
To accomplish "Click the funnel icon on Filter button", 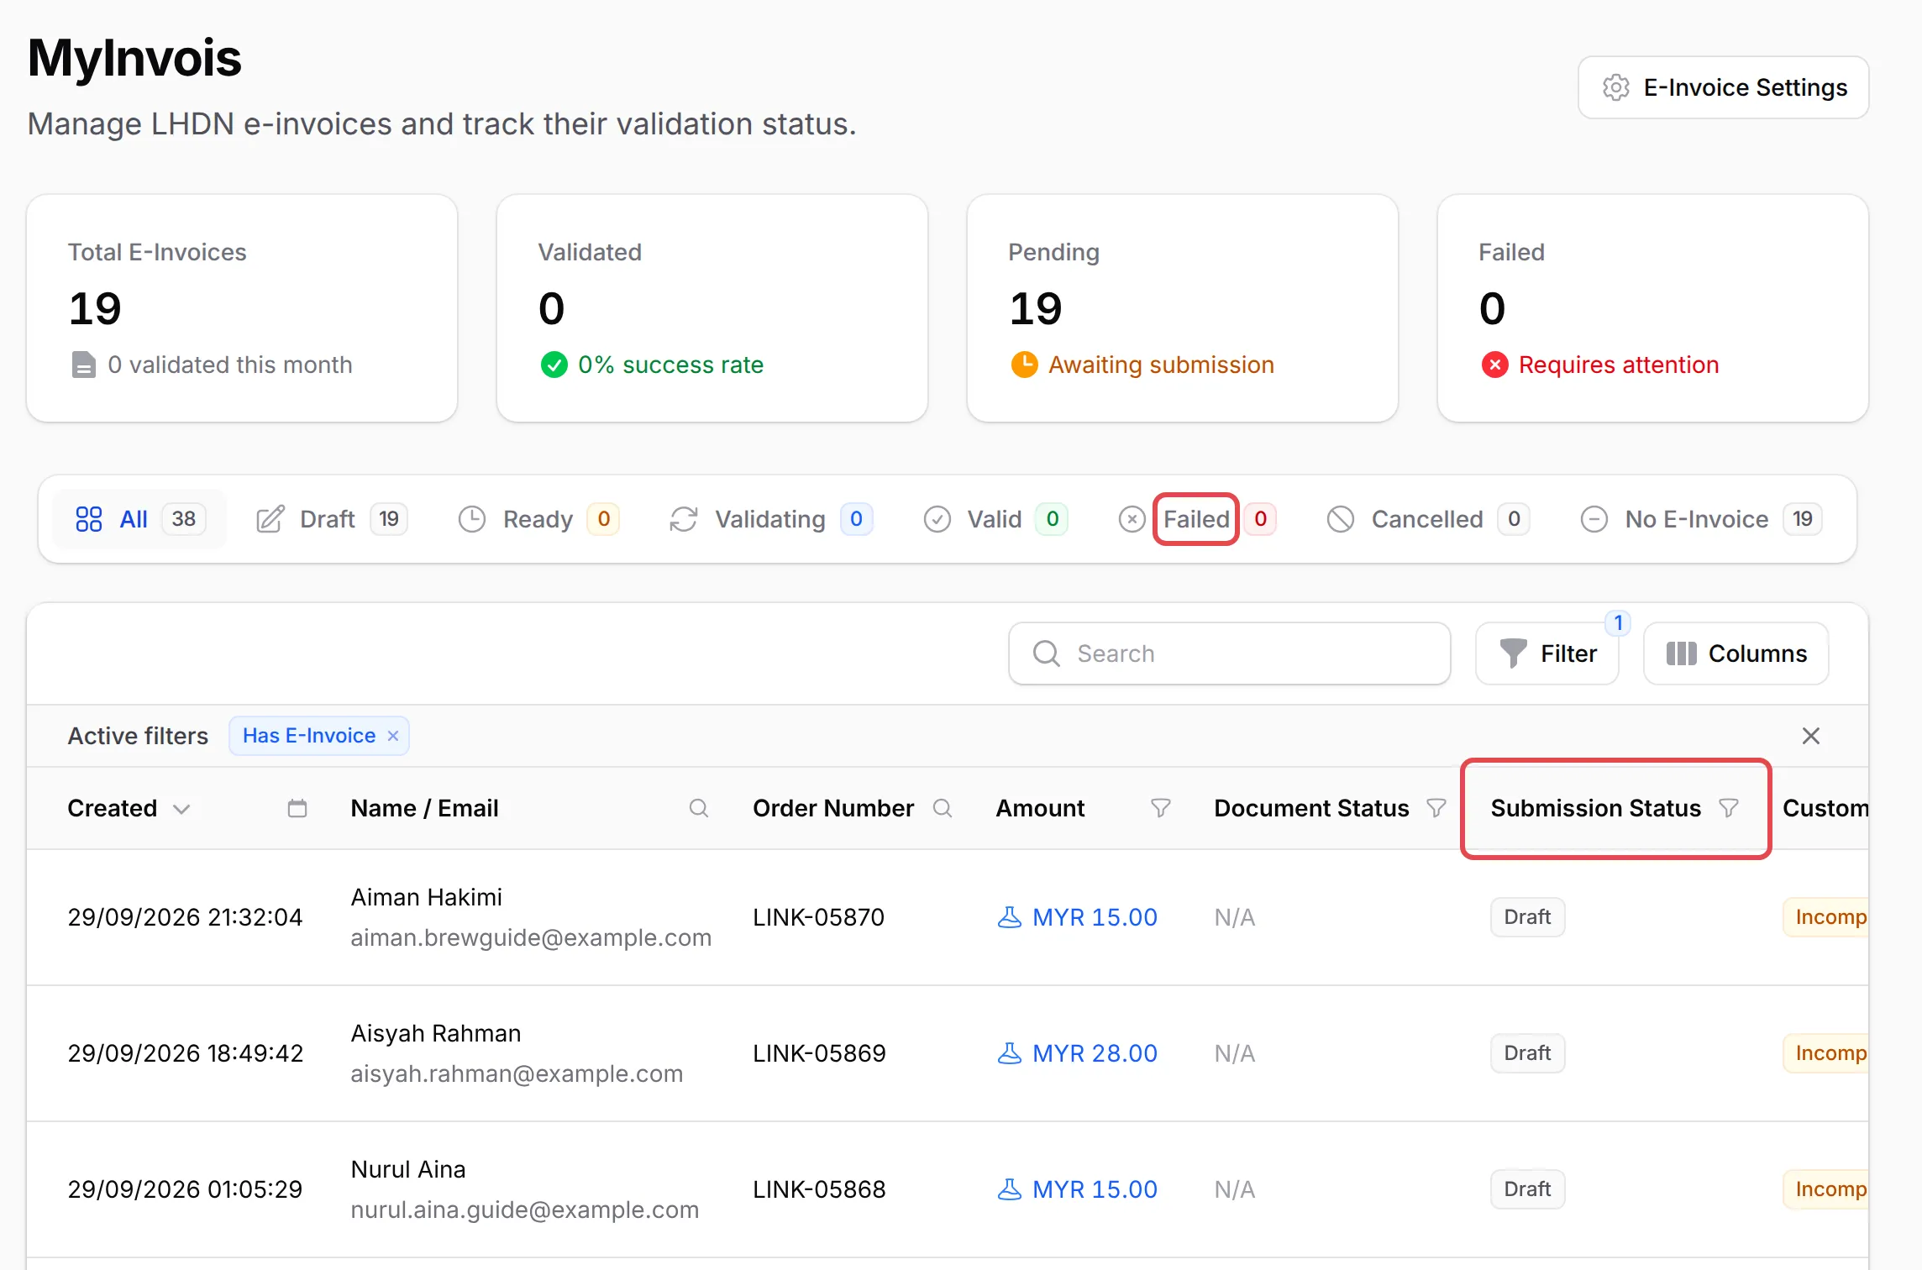I will (x=1514, y=653).
